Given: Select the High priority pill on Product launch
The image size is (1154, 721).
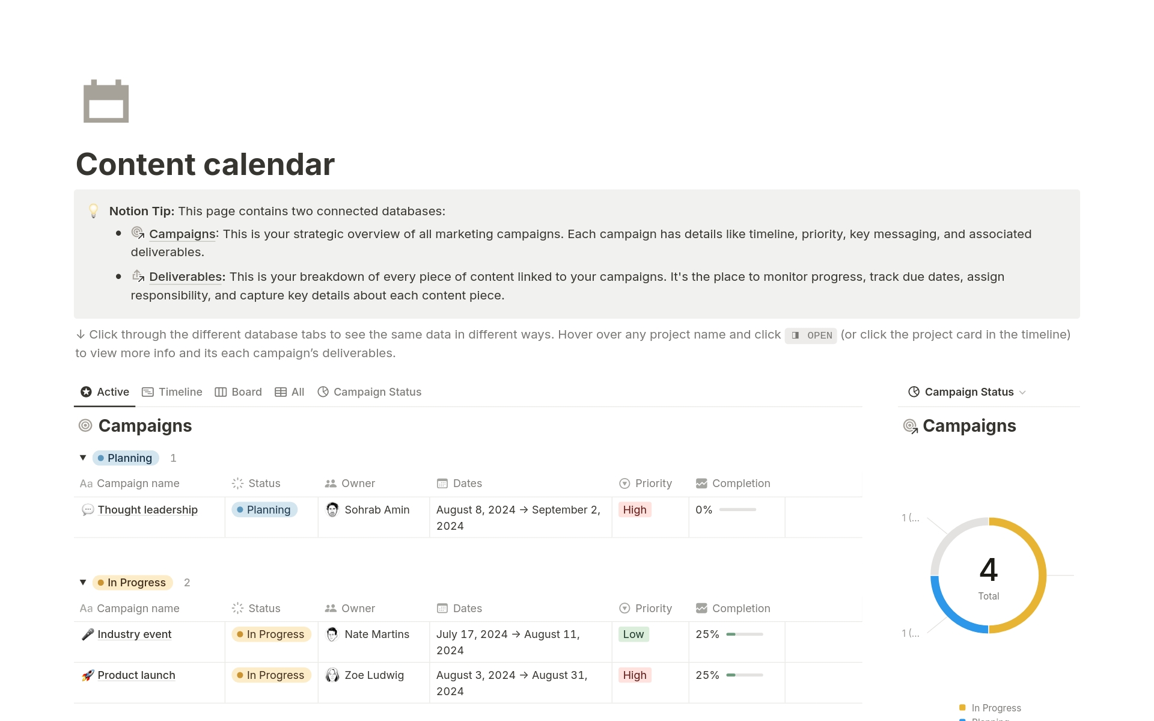Looking at the screenshot, I should (x=635, y=675).
